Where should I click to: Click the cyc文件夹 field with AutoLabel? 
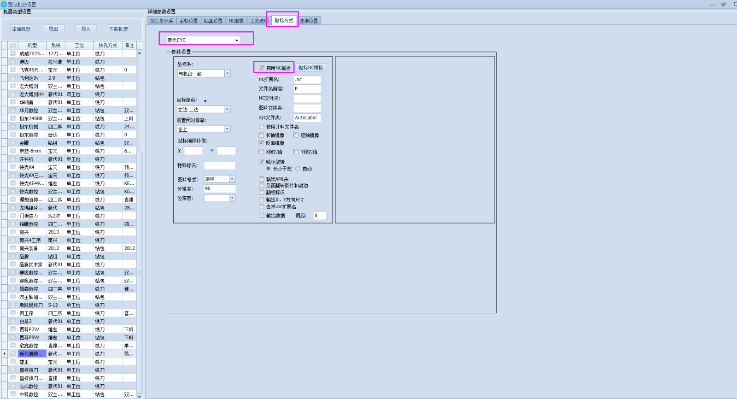point(307,117)
